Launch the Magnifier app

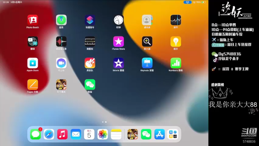147,42
